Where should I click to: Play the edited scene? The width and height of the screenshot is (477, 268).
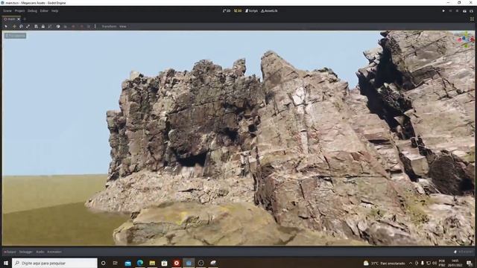[464, 10]
